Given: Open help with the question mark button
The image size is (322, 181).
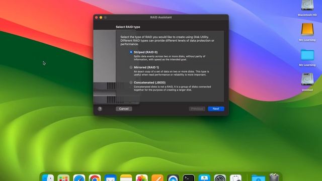Looking at the screenshot, I should click(x=100, y=109).
